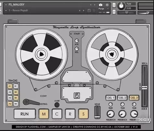
Task: Load next snapshot after Revox Populi
Action: point(84,11)
